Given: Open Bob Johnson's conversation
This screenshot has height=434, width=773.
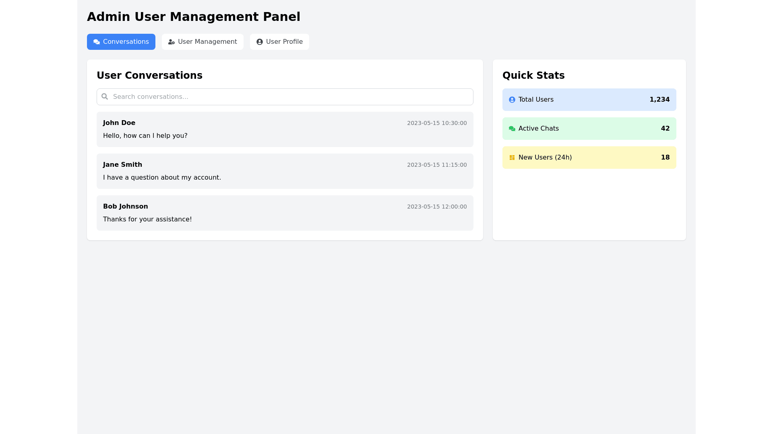Looking at the screenshot, I should [285, 213].
